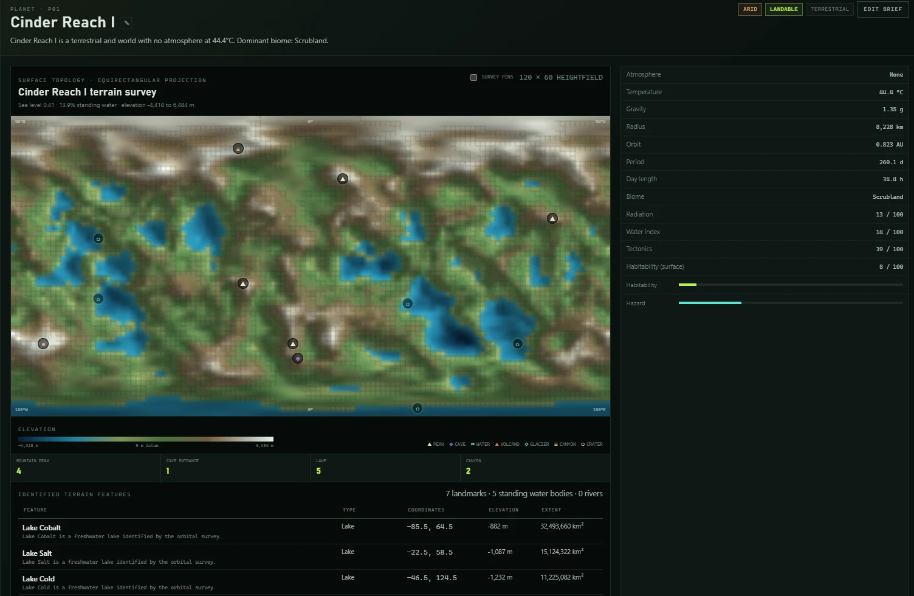Viewport: 914px width, 596px height.
Task: Click the elevation gradient color bar
Action: pos(146,438)
